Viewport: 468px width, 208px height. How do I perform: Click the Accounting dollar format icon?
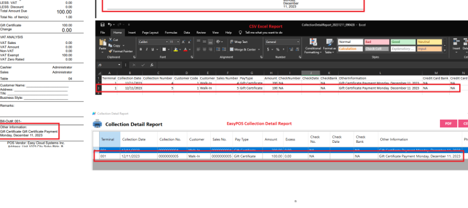coord(268,49)
